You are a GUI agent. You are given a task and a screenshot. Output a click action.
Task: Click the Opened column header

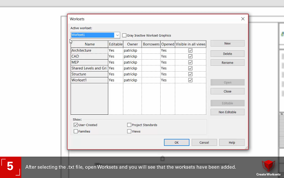click(168, 44)
